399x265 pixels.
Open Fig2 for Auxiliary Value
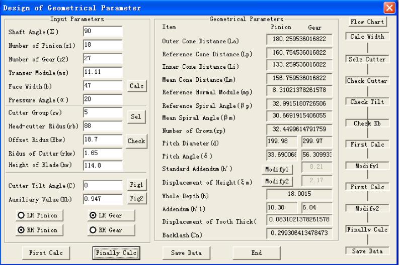coord(137,198)
